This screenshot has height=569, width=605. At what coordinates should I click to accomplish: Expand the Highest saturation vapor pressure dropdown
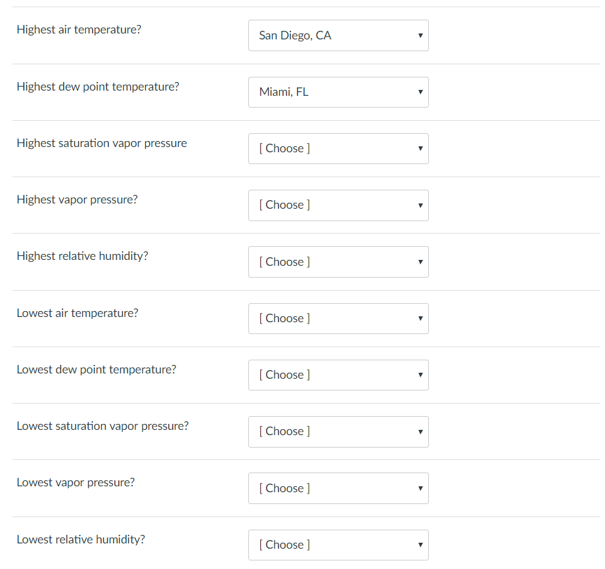point(338,148)
